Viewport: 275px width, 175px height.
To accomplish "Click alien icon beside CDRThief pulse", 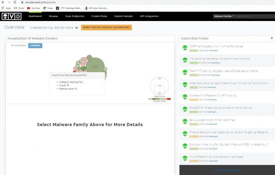I will pos(185,48).
